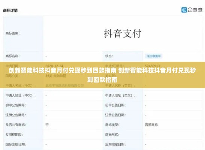205x150 pixels.
Task: Click the 36类 金融物管 classification value
Action: click(55, 76)
